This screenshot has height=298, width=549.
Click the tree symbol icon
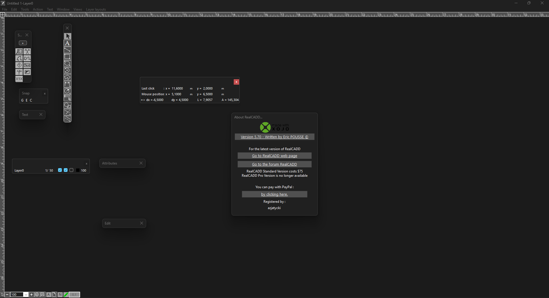coord(19,72)
